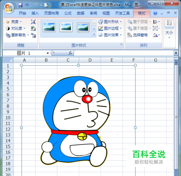Select row 1 header
The image size is (181, 176).
pyautogui.click(x=8, y=66)
